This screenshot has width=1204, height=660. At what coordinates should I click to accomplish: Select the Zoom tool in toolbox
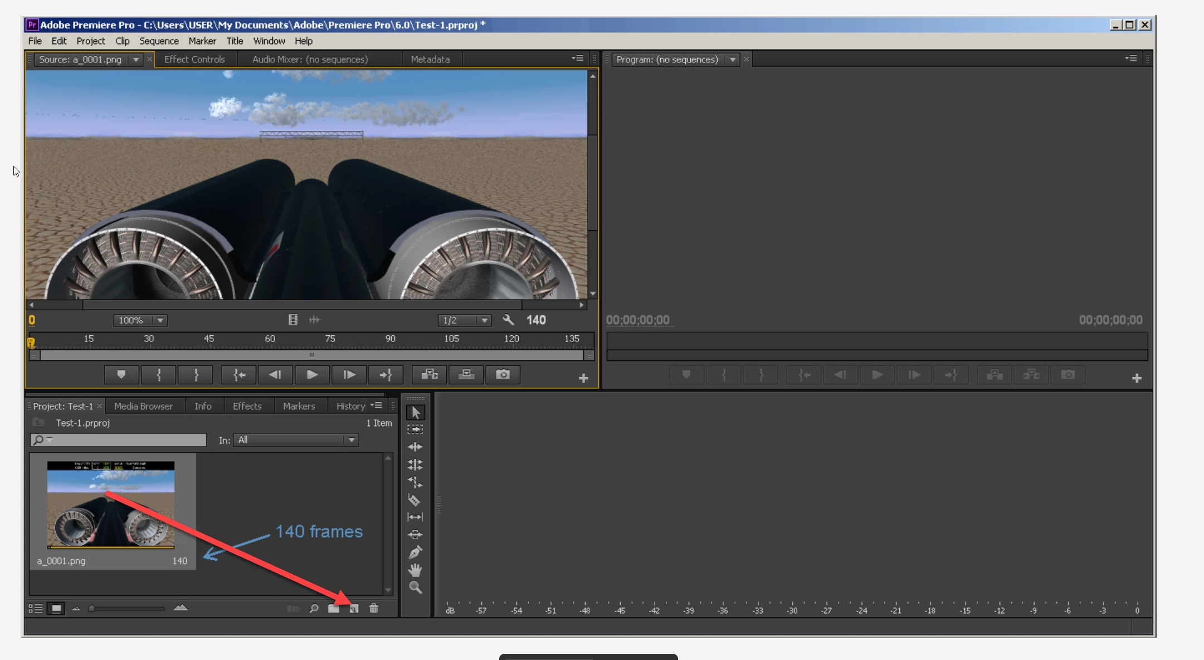click(x=415, y=587)
